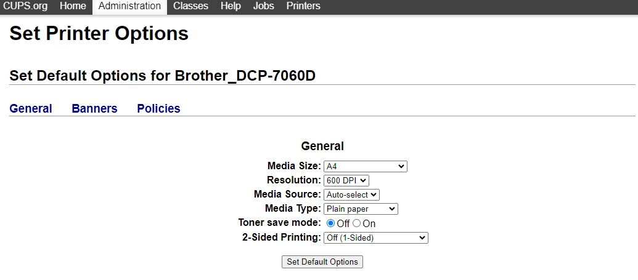Open the Media Type Plain paper dropdown

tap(361, 209)
